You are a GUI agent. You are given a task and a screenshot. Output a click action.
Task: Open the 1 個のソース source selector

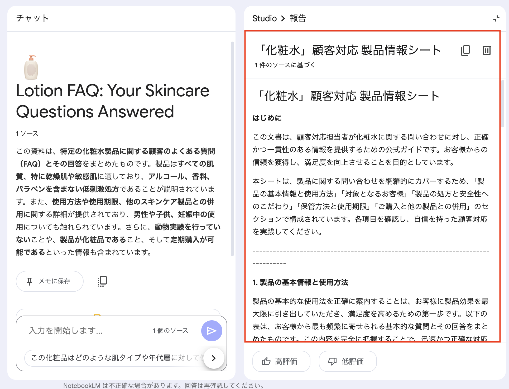click(x=170, y=331)
